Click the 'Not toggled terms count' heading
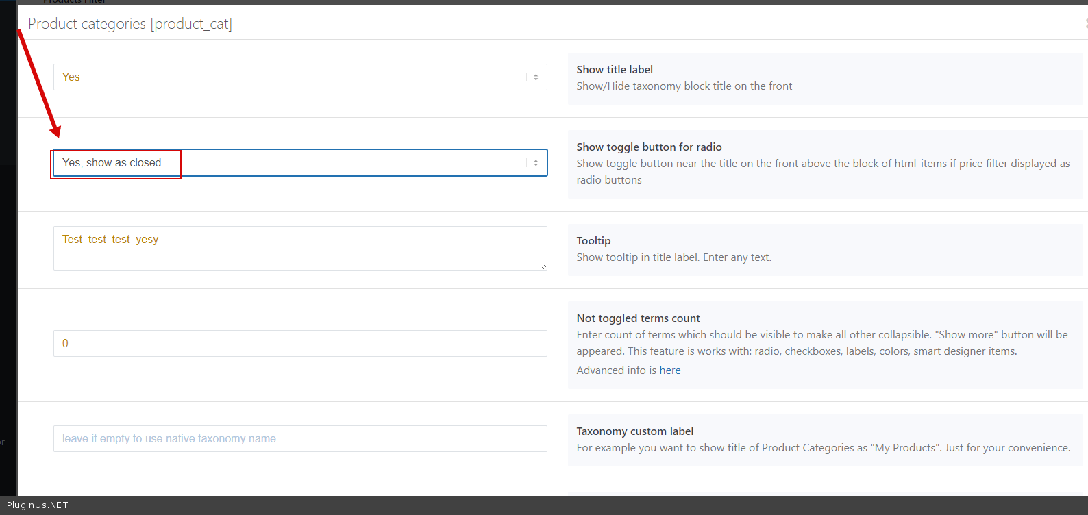Screen dimensions: 1088x515 638,318
